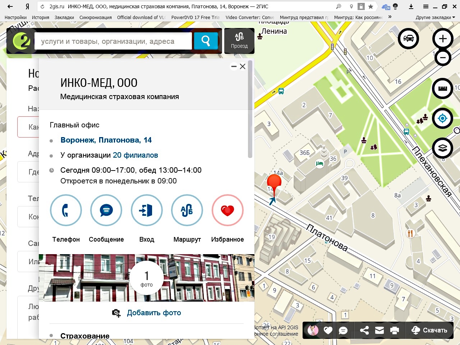Image resolution: width=460 pixels, height=345 pixels.
Task: Minimize the ИНКО-МЕД card
Action: (234, 66)
